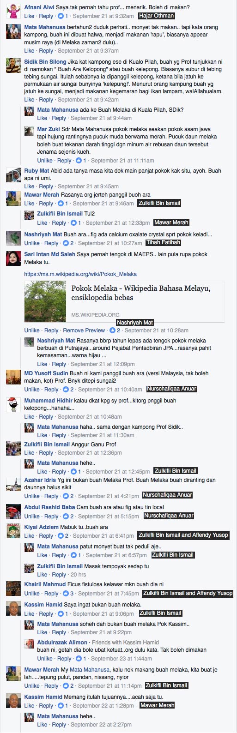Open the Pokok Melaka Wikipedia card title
Image resolution: width=237 pixels, height=733 pixels.
[x=141, y=293]
